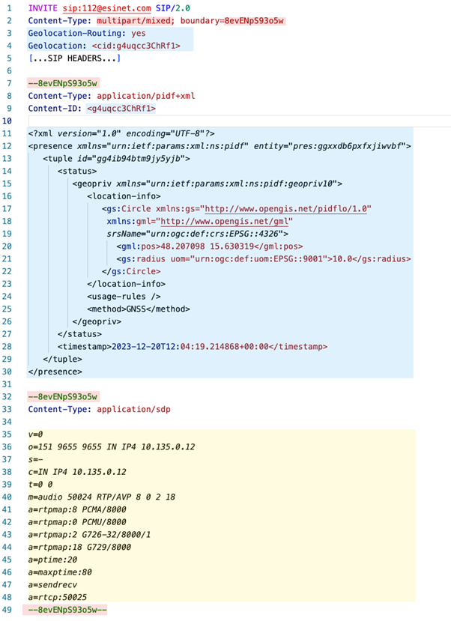This screenshot has width=451, height=621.
Task: Click line number 49 in the gutter
Action: click(x=8, y=611)
